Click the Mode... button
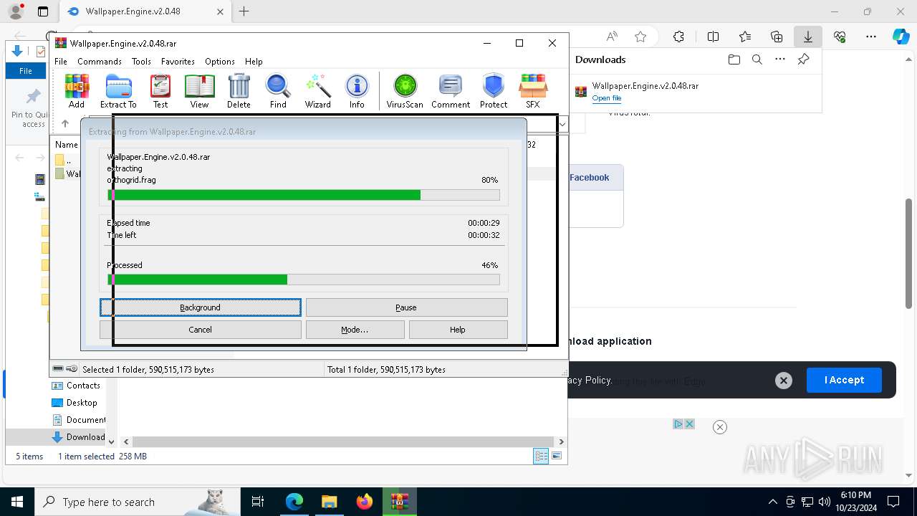917x516 pixels. tap(355, 330)
